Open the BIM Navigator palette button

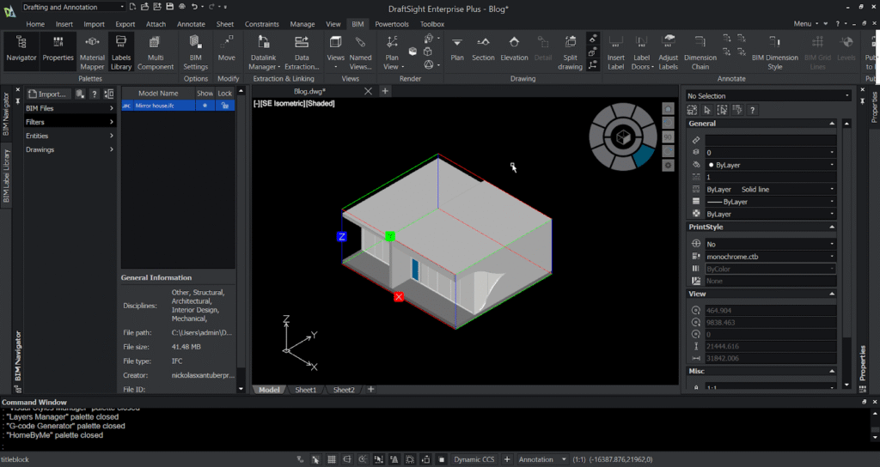click(21, 51)
